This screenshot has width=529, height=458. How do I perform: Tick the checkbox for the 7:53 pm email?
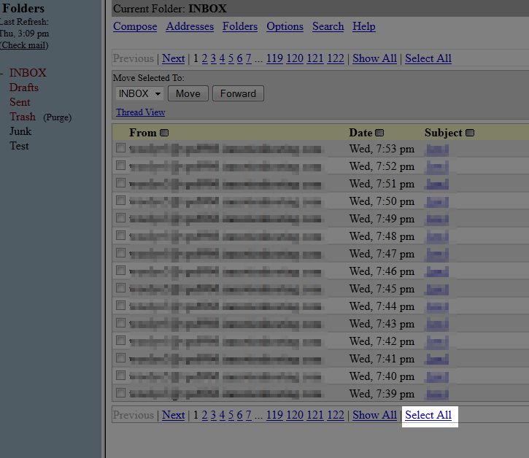pos(120,148)
